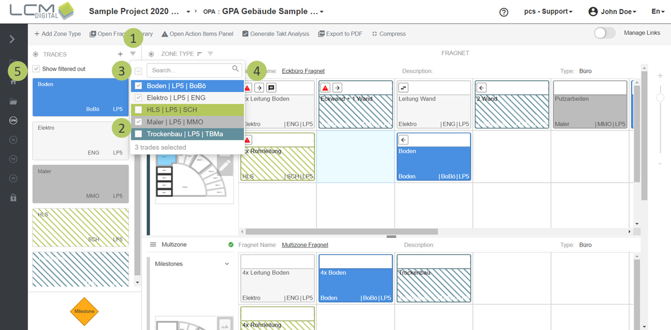
Task: Expand the Milestones dropdown
Action: (x=227, y=264)
